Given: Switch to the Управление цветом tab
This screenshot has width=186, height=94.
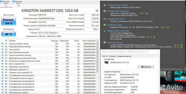Looking at the screenshot, I should pyautogui.click(x=124, y=56).
